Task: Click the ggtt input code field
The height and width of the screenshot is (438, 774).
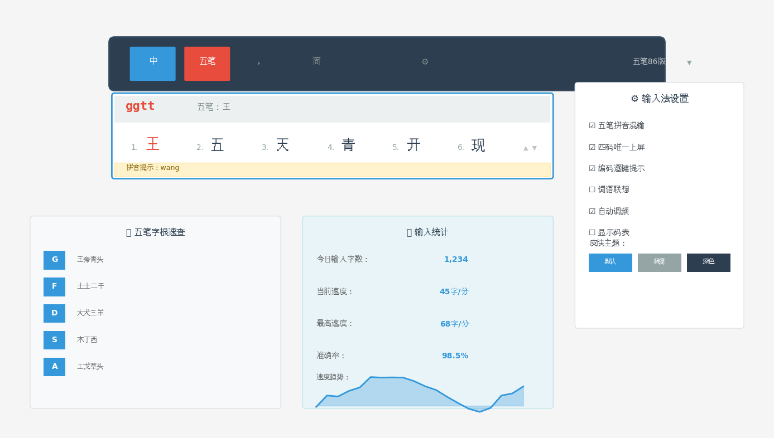Action: click(x=140, y=106)
